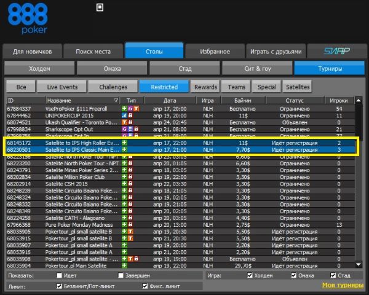Filter by Rewards tournaments
Viewport: 369px width, 295px height.
pyautogui.click(x=205, y=87)
